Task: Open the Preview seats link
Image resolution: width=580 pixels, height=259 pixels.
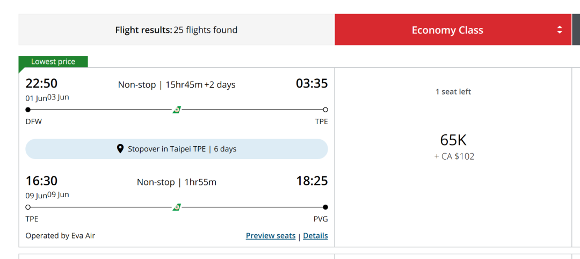Action: (x=271, y=235)
